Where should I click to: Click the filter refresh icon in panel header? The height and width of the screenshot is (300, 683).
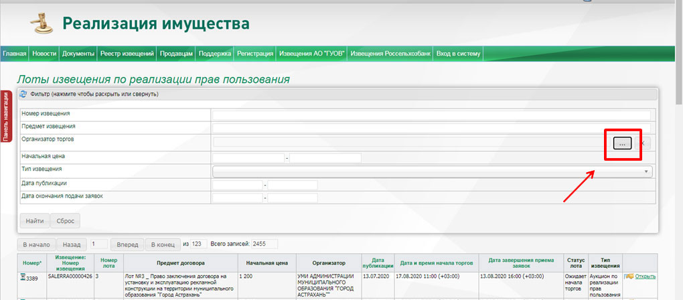[23, 94]
